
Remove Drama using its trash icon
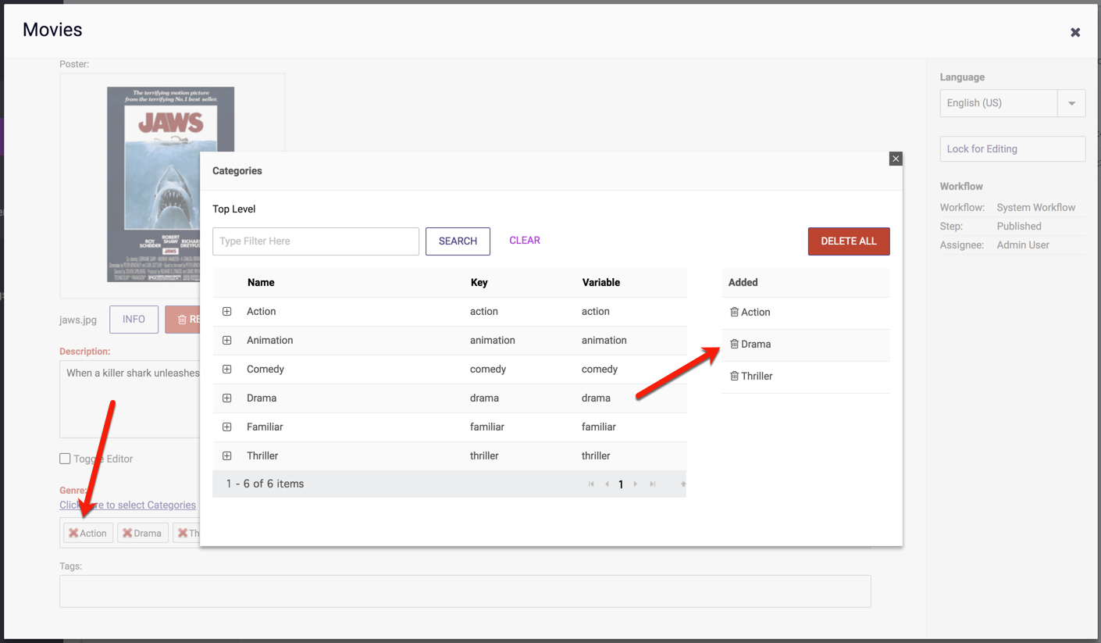734,344
